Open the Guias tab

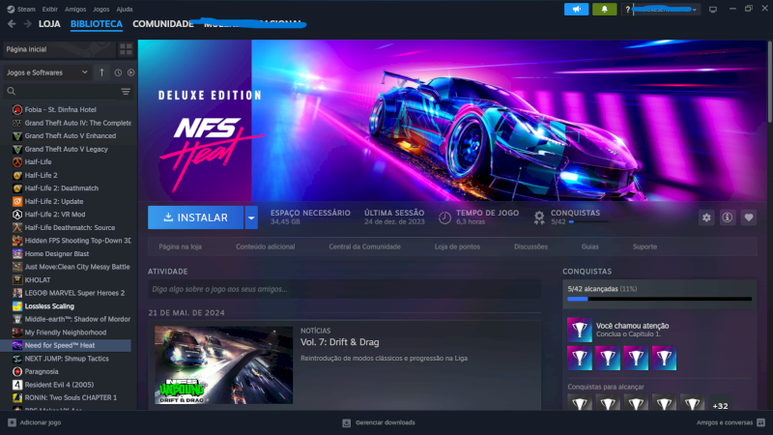(589, 246)
